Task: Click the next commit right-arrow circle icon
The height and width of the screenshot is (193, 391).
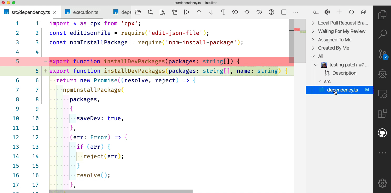Action: 259,12
